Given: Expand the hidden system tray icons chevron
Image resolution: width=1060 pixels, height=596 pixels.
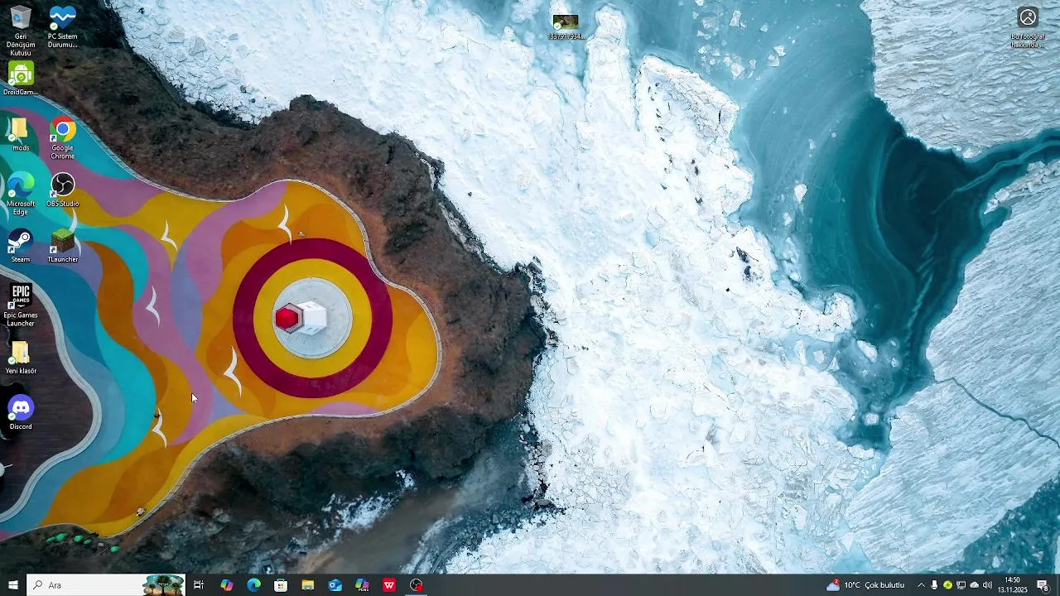Looking at the screenshot, I should pyautogui.click(x=921, y=585).
